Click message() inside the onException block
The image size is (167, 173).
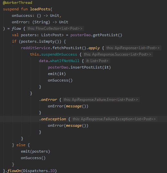coord(76,125)
